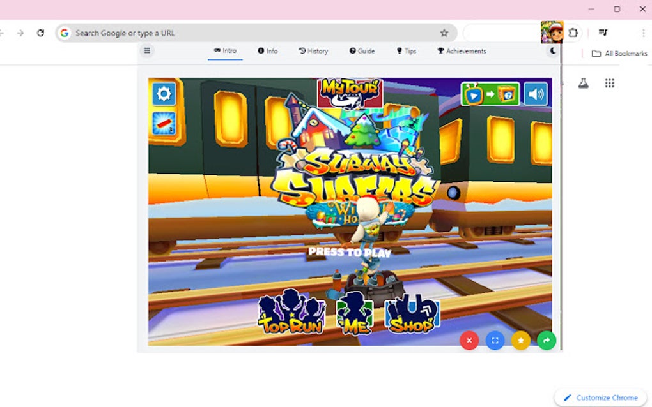Open Google Labs flask icon
This screenshot has height=407, width=652.
tap(584, 84)
